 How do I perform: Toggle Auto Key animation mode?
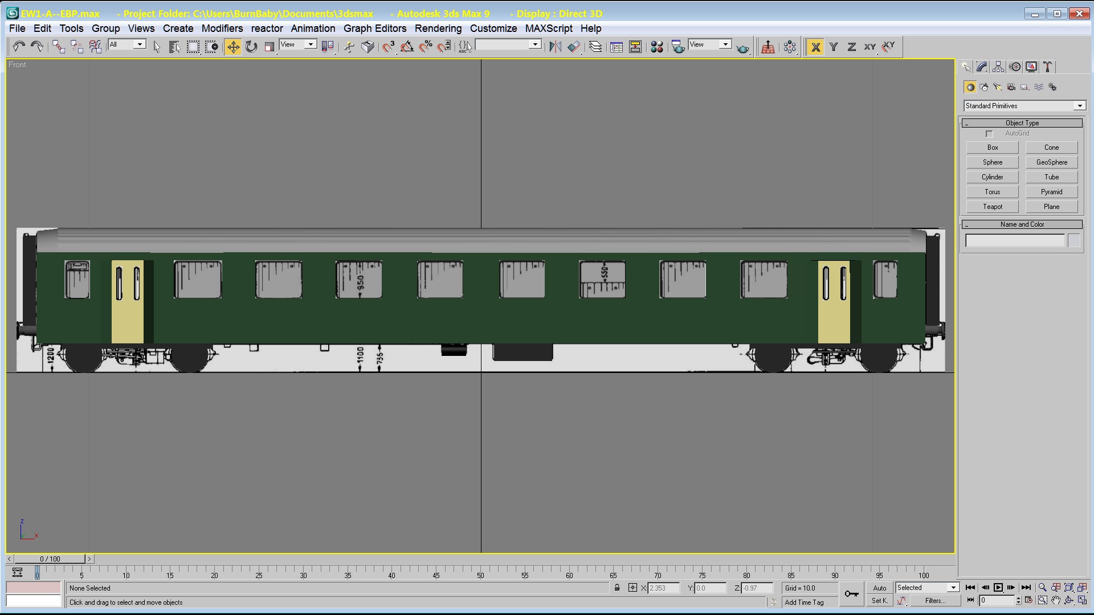tap(880, 588)
